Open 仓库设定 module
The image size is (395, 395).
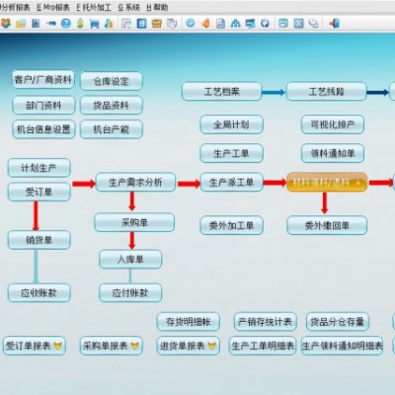[112, 81]
